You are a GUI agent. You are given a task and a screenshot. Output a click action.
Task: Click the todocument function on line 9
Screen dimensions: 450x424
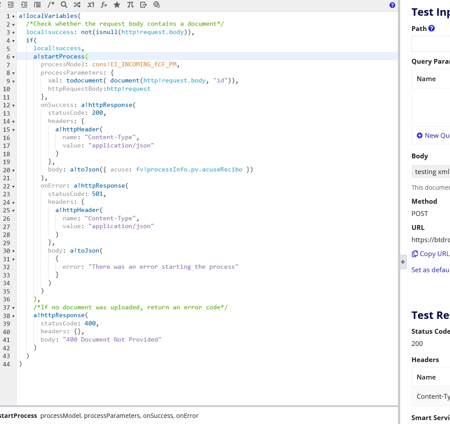[x=84, y=81]
